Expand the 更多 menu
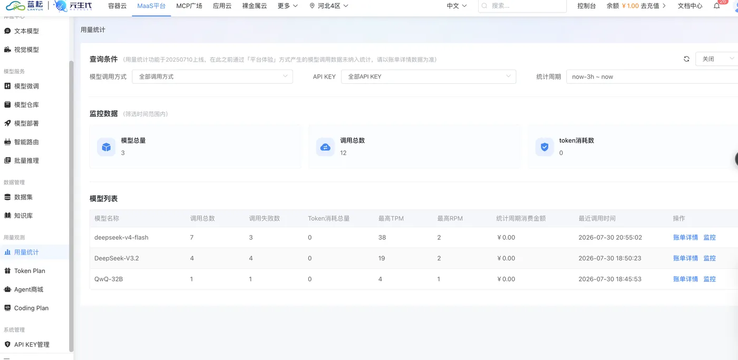The width and height of the screenshot is (738, 360). click(x=288, y=6)
